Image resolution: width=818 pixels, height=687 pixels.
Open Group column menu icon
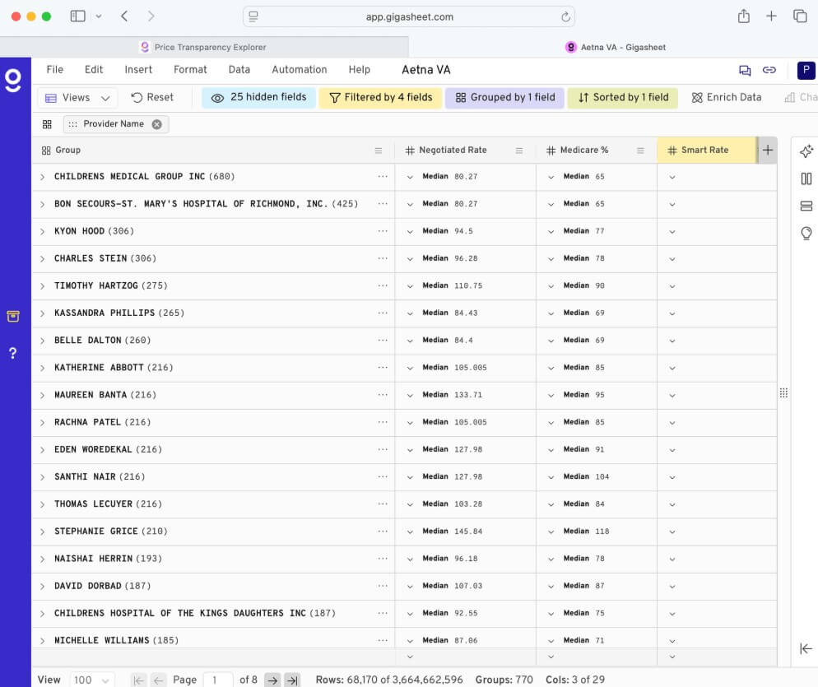[x=379, y=151]
